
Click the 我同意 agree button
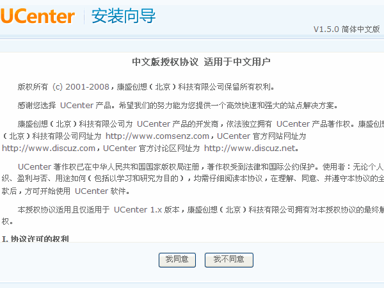pos(177,260)
